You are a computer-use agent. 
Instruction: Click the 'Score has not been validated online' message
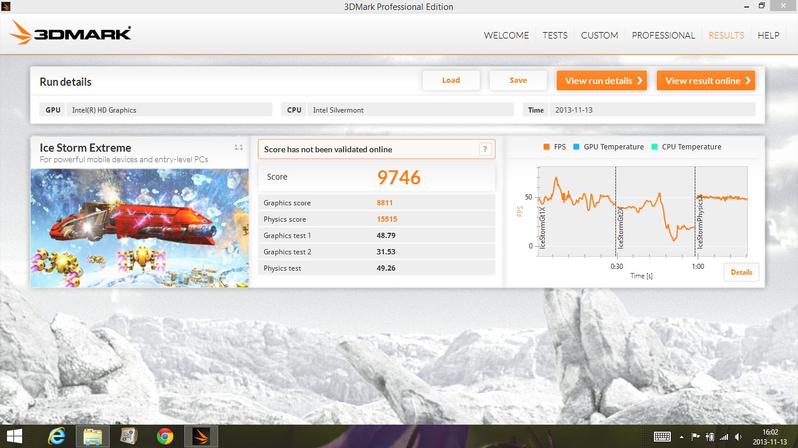pyautogui.click(x=328, y=149)
